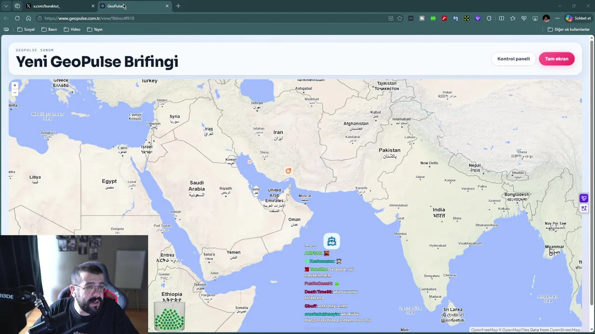Open the OpenMapTiles attribution link

515,330
